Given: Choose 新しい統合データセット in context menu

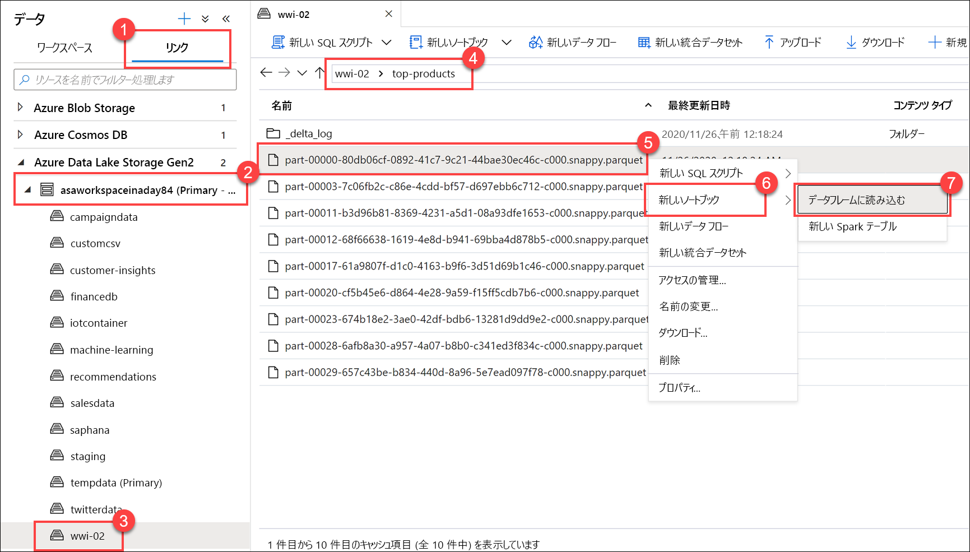Looking at the screenshot, I should tap(723, 253).
